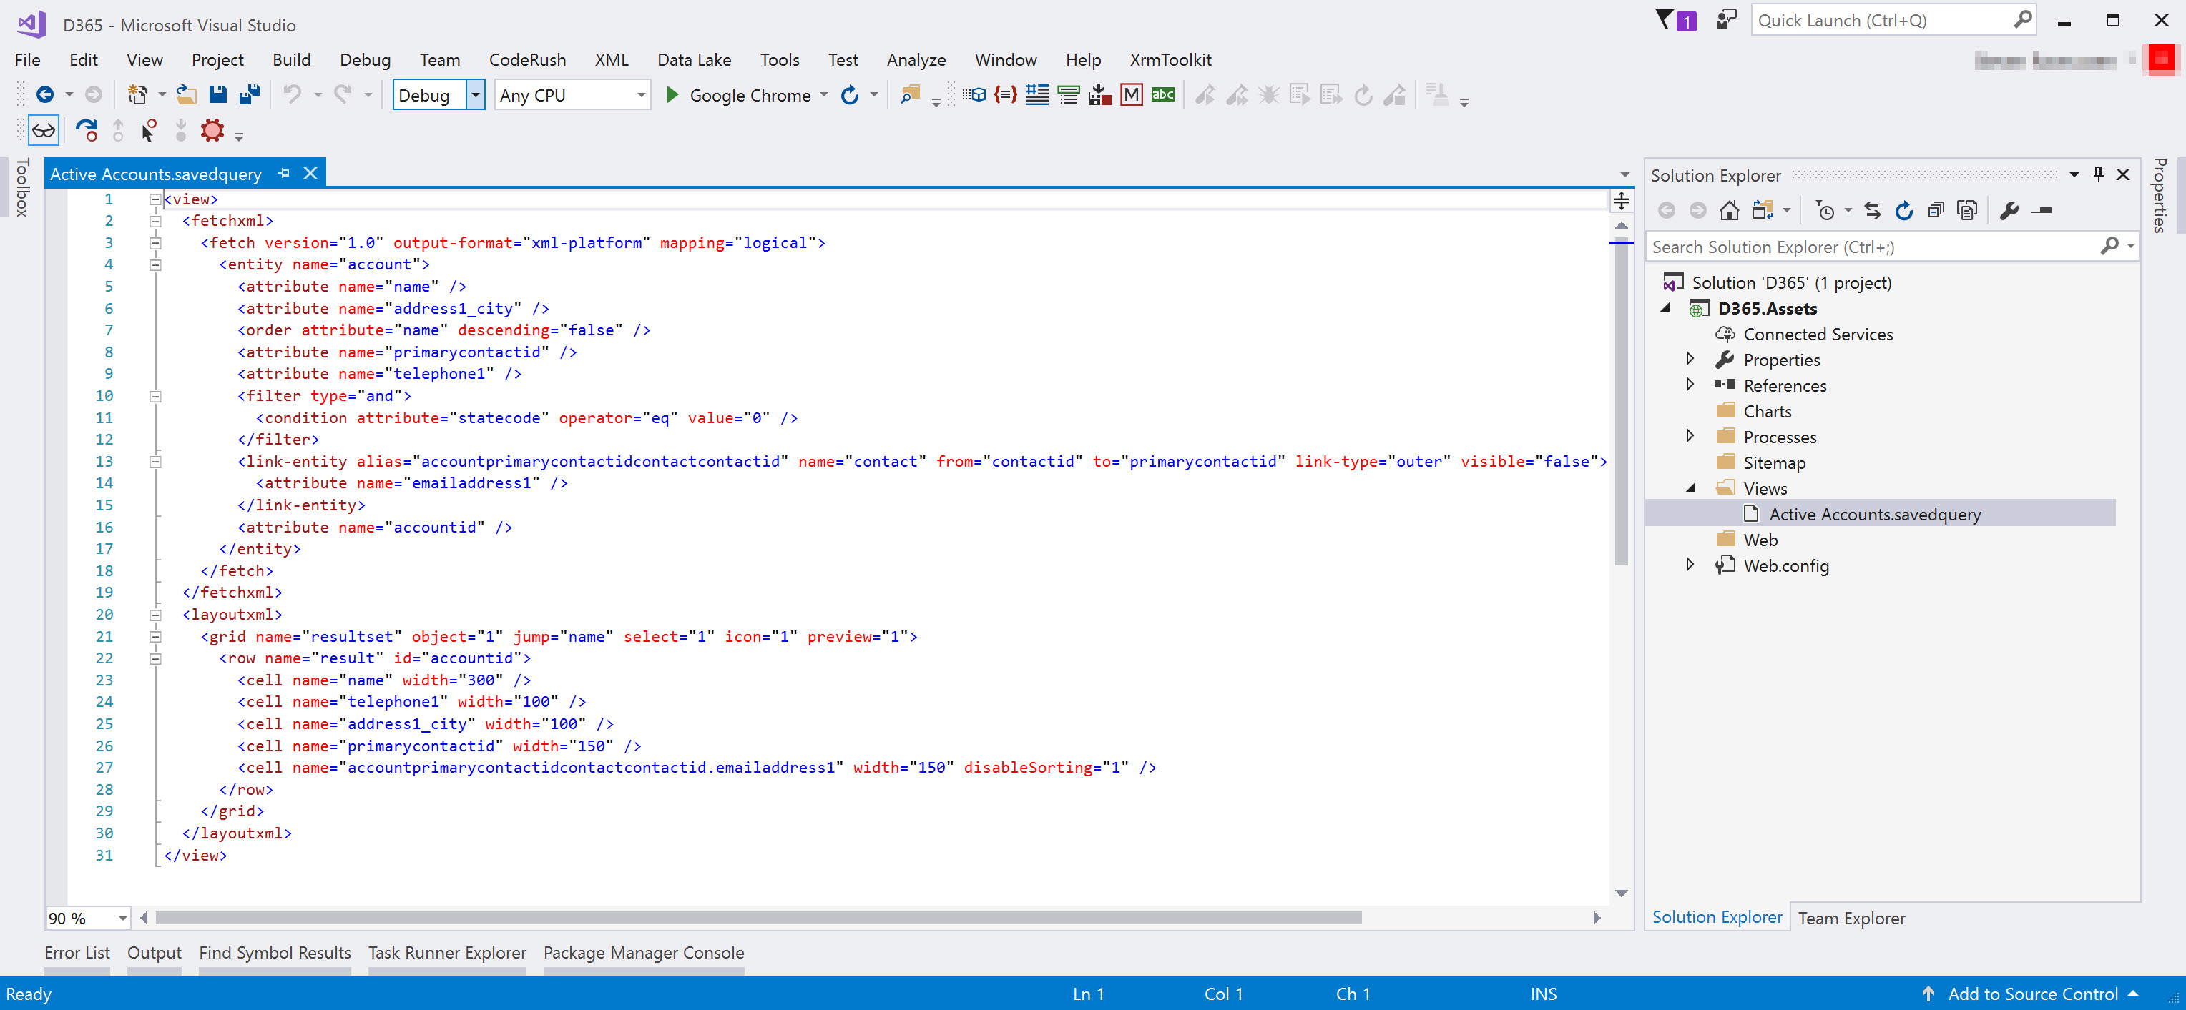Click the editor split-view handle above scrollbar
The height and width of the screenshot is (1010, 2186).
(1621, 201)
